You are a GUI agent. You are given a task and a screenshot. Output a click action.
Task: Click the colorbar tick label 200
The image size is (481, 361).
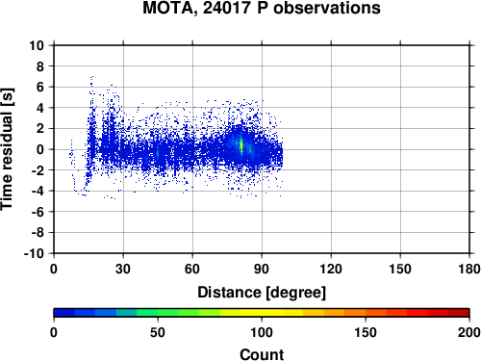coord(468,332)
